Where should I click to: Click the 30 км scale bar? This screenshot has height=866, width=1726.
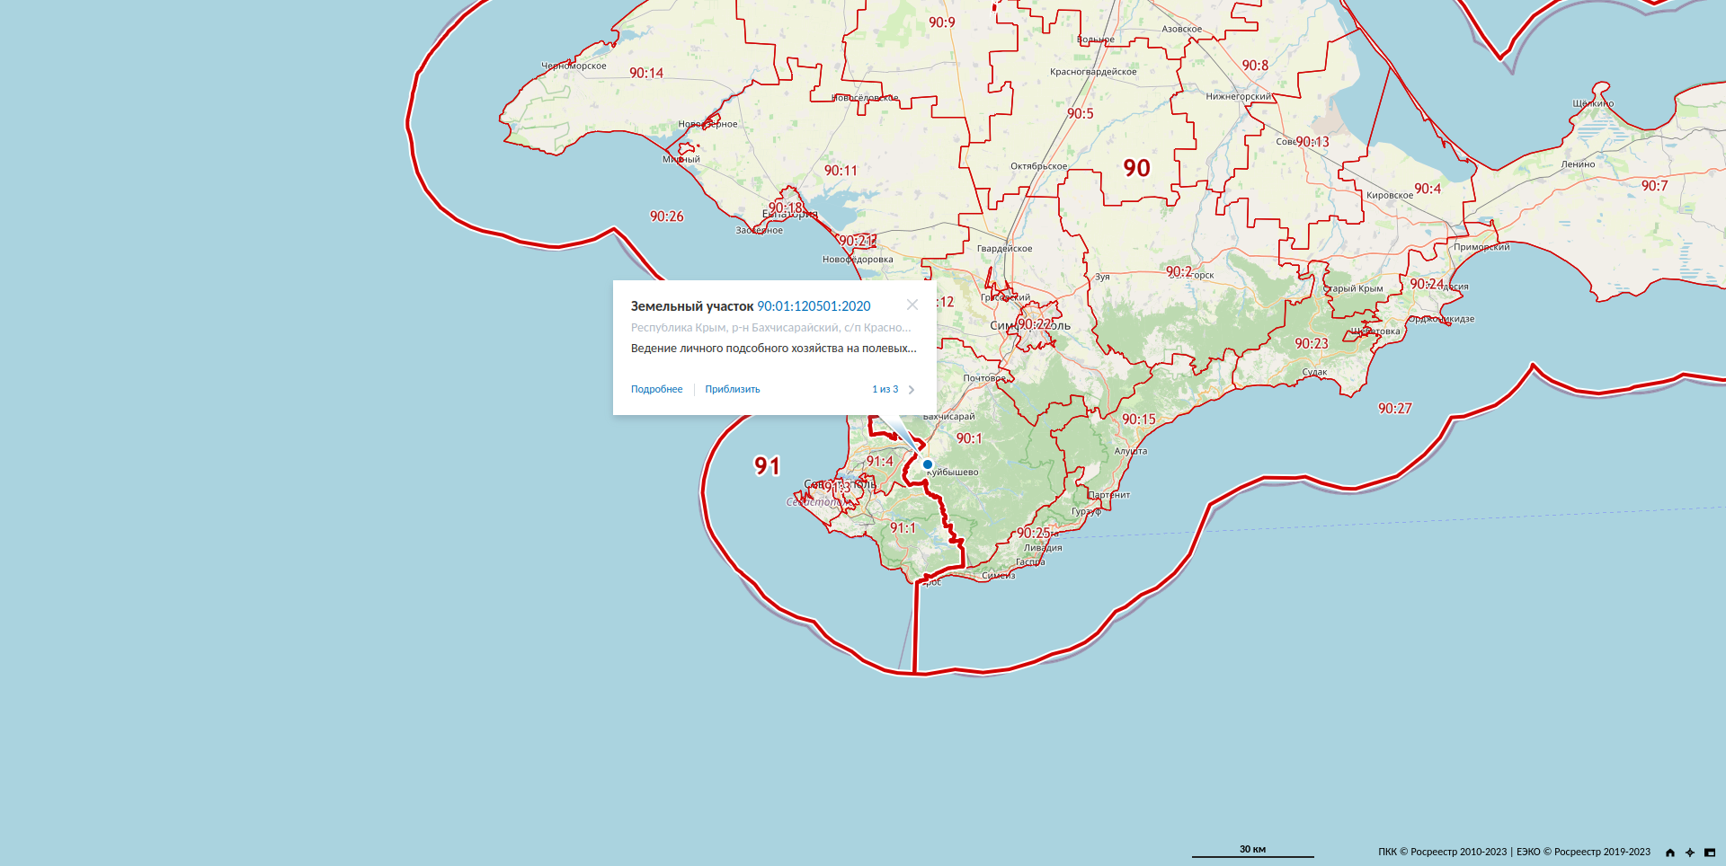[x=1252, y=851]
